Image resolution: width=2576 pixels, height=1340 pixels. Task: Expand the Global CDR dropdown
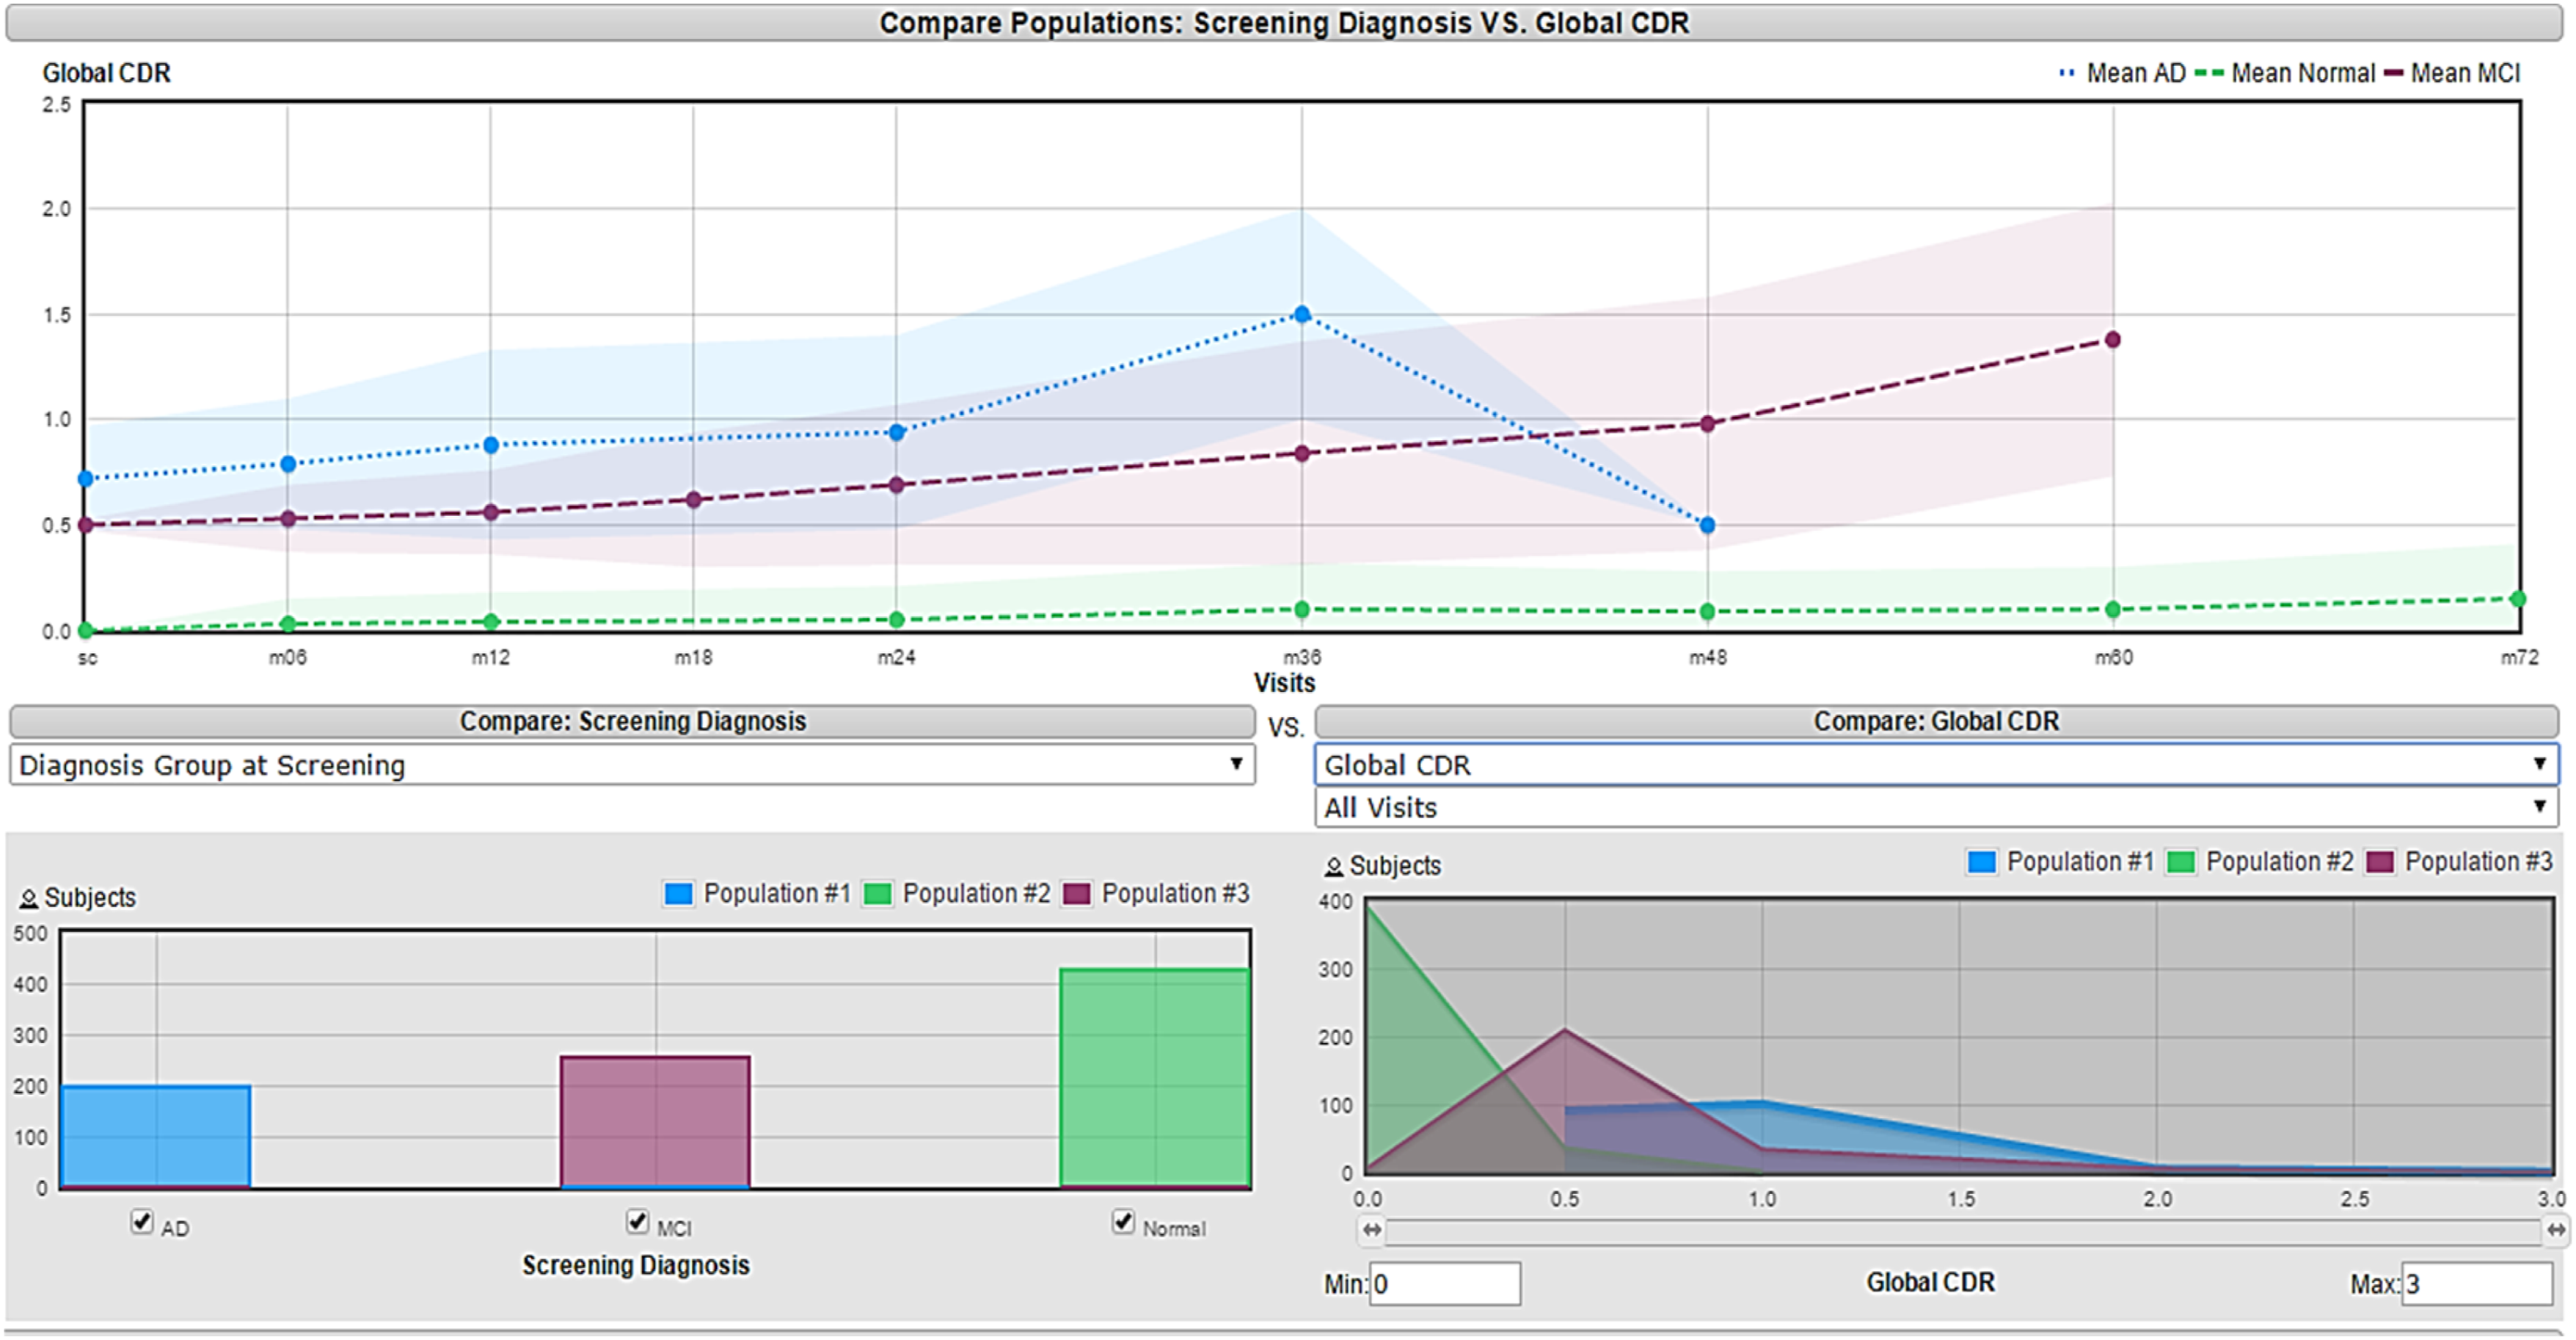coord(1935,765)
